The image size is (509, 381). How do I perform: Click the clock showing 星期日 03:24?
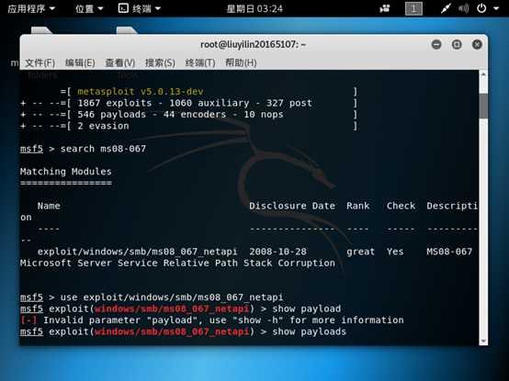click(254, 9)
